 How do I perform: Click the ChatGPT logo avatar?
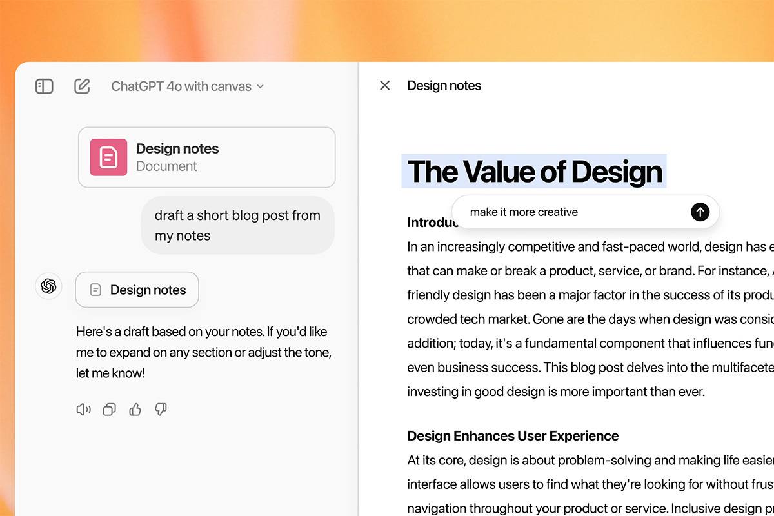pyautogui.click(x=48, y=286)
